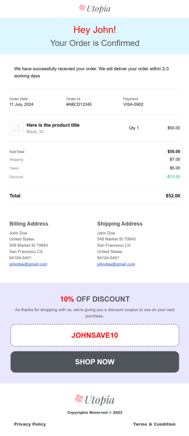Click the Billing Address heading
The image size is (189, 436).
pos(29,224)
